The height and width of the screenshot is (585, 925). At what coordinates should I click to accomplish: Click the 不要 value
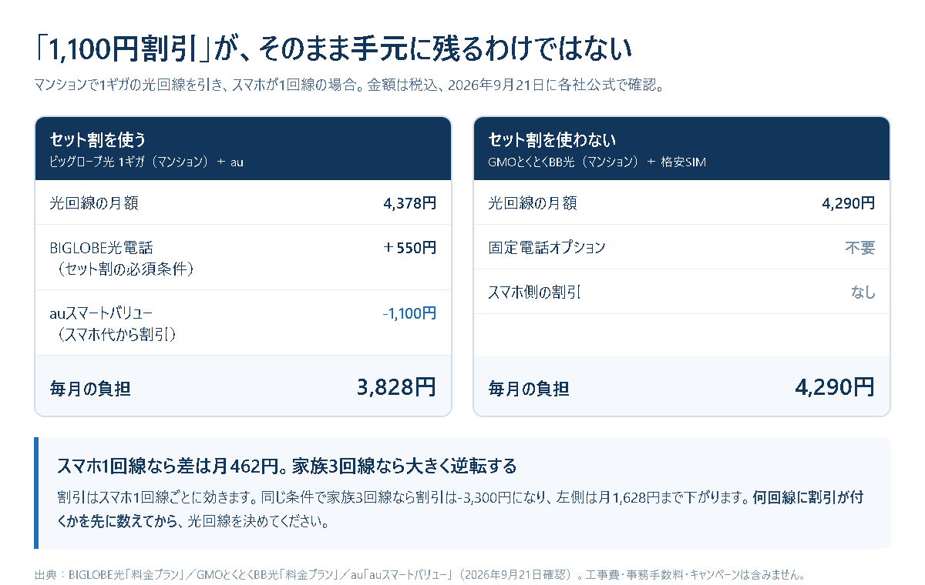pyautogui.click(x=860, y=248)
